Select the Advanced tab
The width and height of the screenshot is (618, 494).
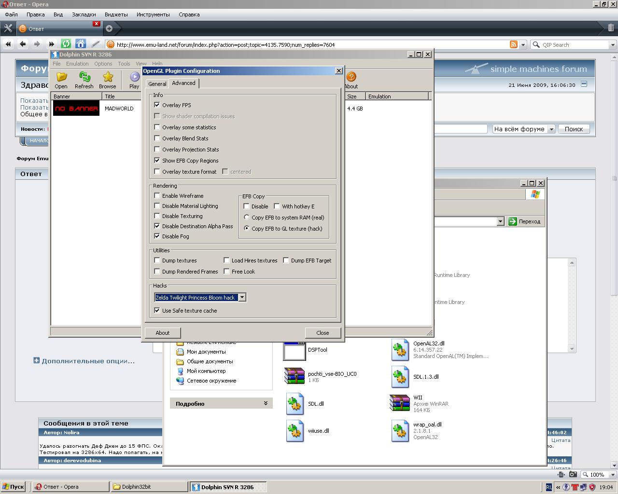pyautogui.click(x=184, y=83)
